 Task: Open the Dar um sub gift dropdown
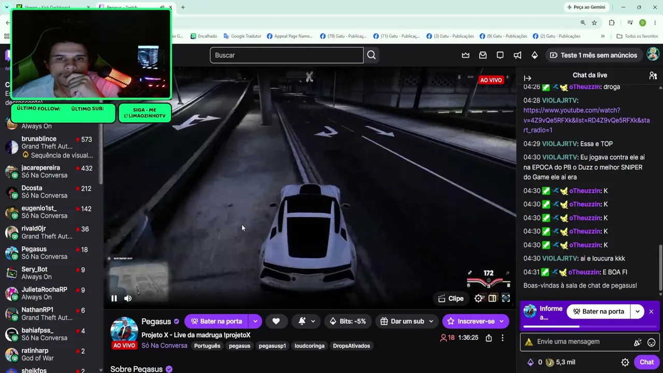pyautogui.click(x=407, y=321)
